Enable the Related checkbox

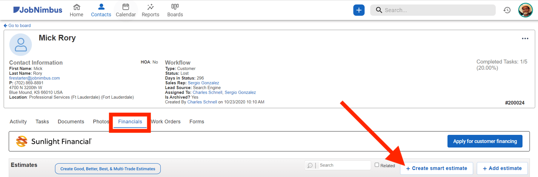[x=377, y=165]
